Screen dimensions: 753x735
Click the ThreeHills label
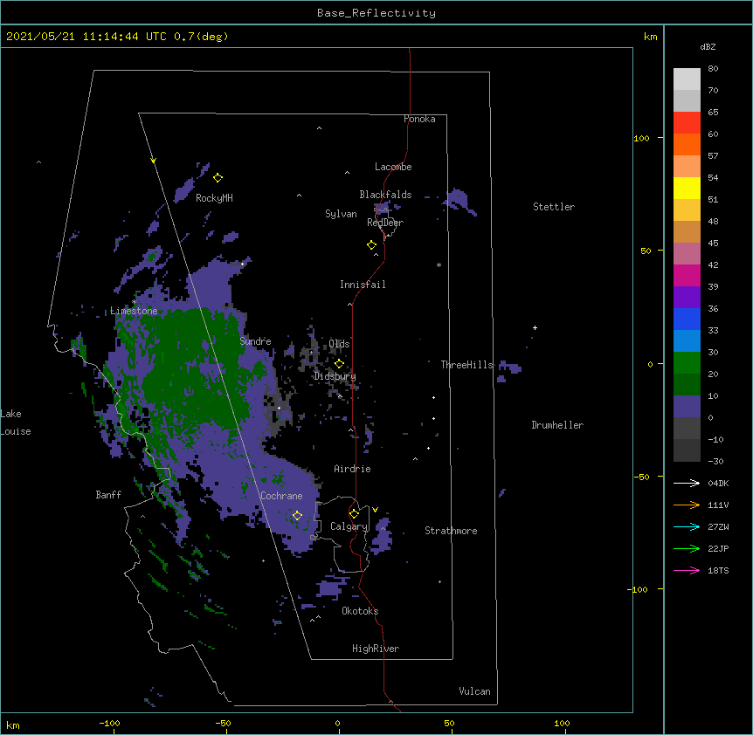(x=467, y=365)
